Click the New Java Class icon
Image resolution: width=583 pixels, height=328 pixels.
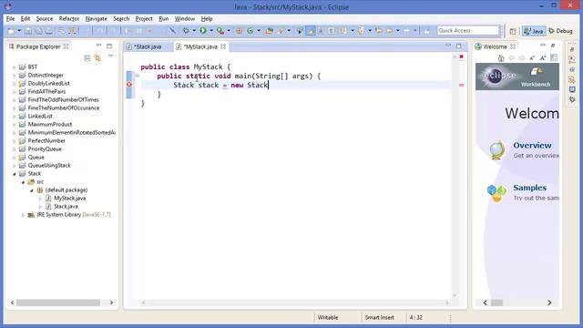tap(251, 31)
